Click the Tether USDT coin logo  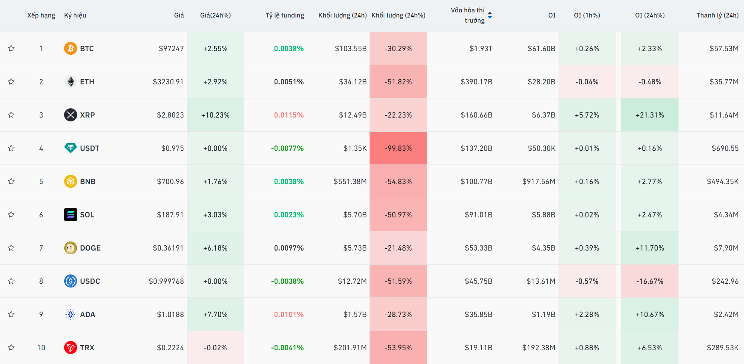point(70,148)
